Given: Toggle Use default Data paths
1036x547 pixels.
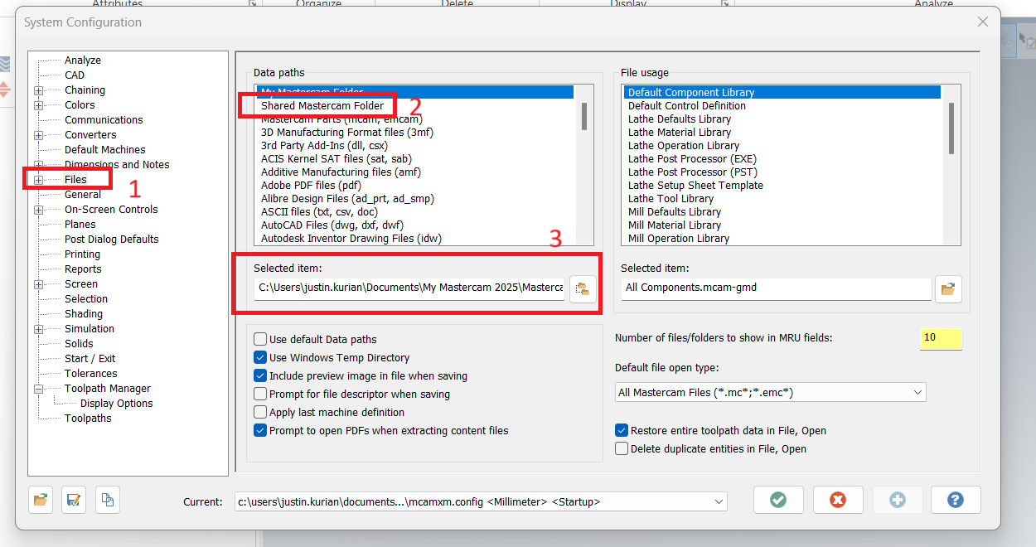Looking at the screenshot, I should click(260, 339).
